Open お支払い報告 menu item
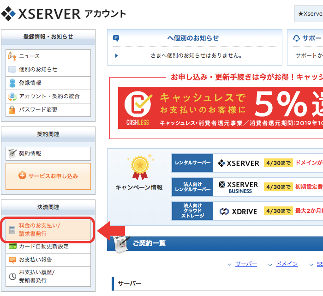This screenshot has width=323, height=296. tap(48, 260)
